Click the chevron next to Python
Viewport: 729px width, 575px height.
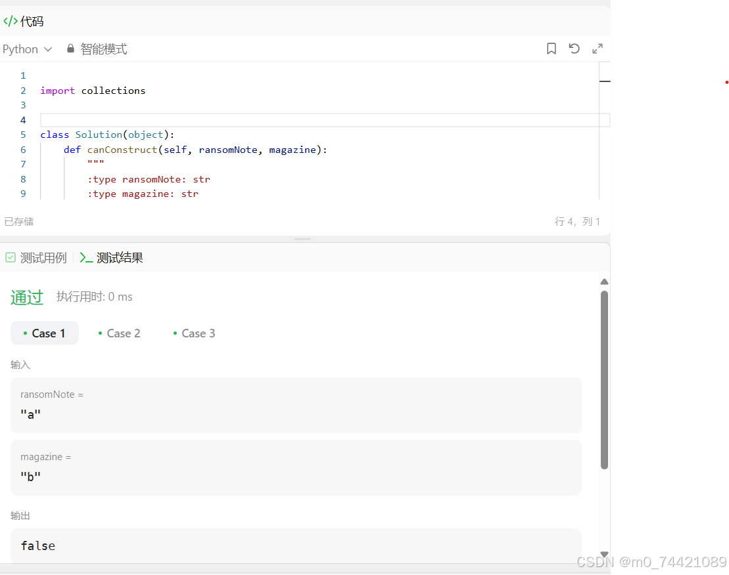point(48,49)
